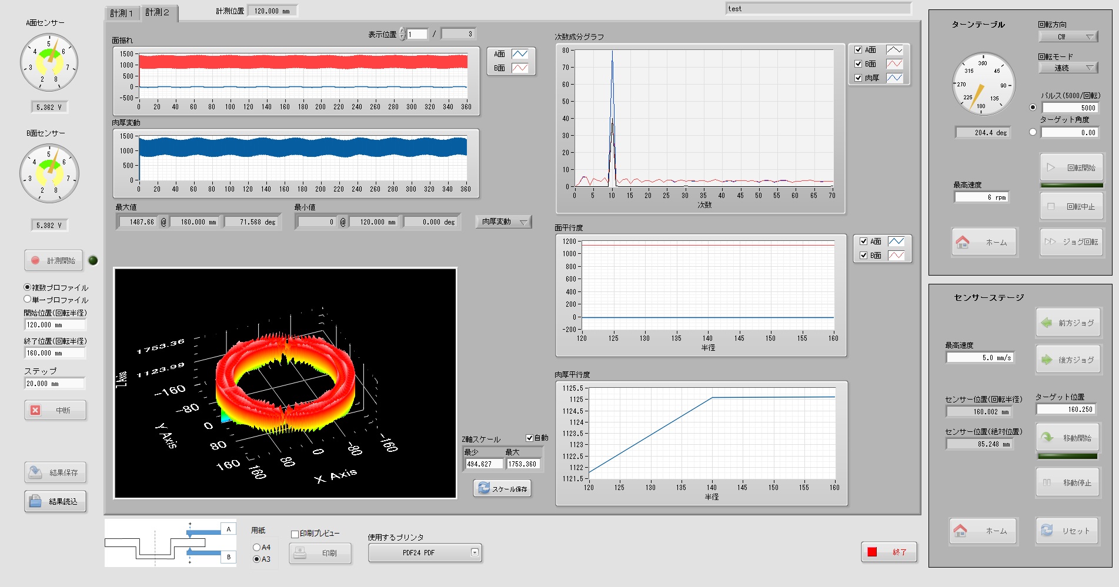Screen dimensions: 1119x587
Task: Click the 開始位置 120.000 mm field
Action: pyautogui.click(x=55, y=324)
